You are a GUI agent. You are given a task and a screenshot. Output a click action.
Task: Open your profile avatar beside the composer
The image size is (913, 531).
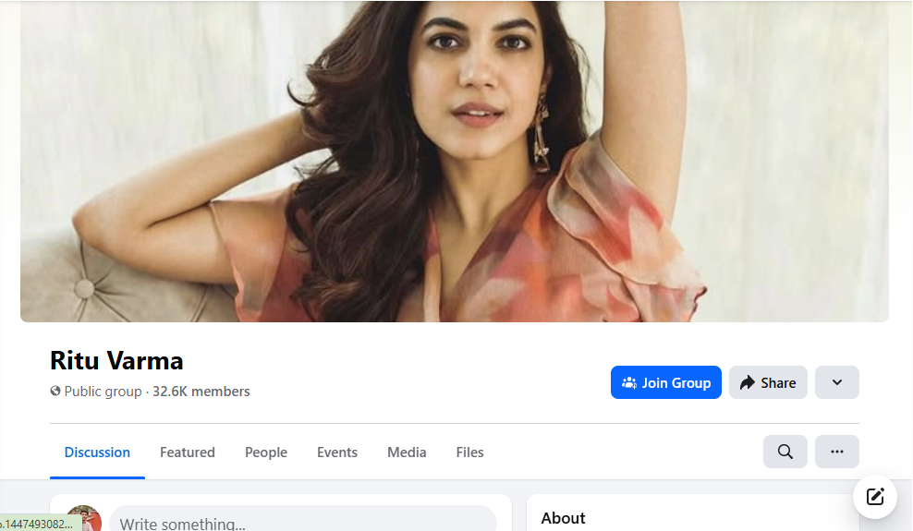(x=83, y=519)
